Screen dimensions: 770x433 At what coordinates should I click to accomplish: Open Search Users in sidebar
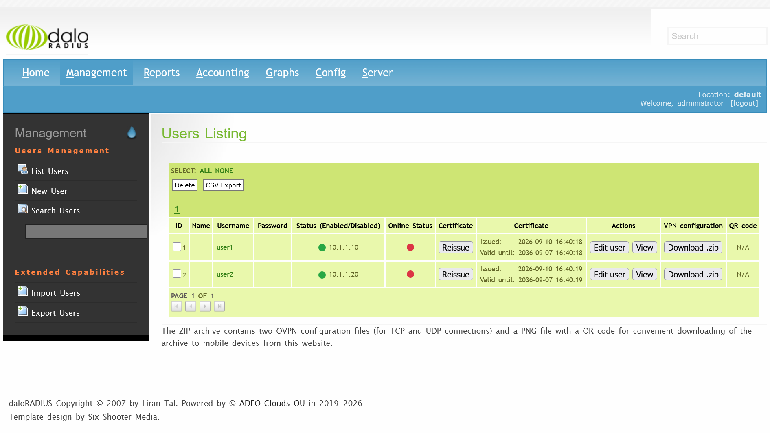55,211
